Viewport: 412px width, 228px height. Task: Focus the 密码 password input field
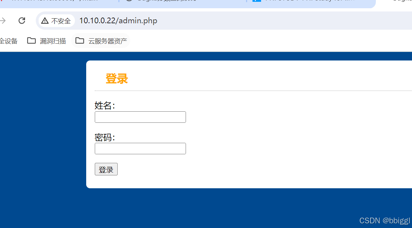click(140, 149)
